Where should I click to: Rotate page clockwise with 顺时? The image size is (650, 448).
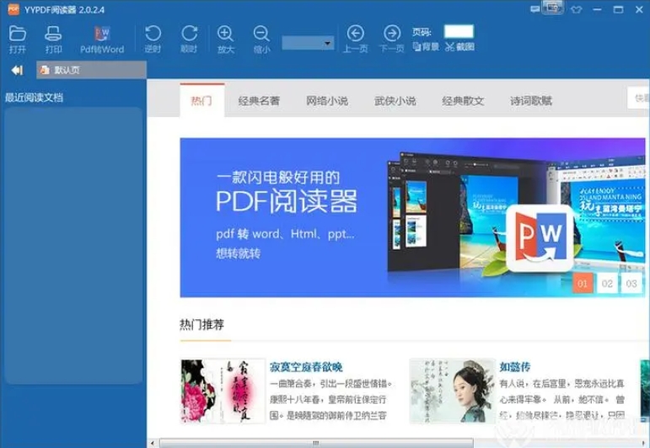tap(189, 39)
